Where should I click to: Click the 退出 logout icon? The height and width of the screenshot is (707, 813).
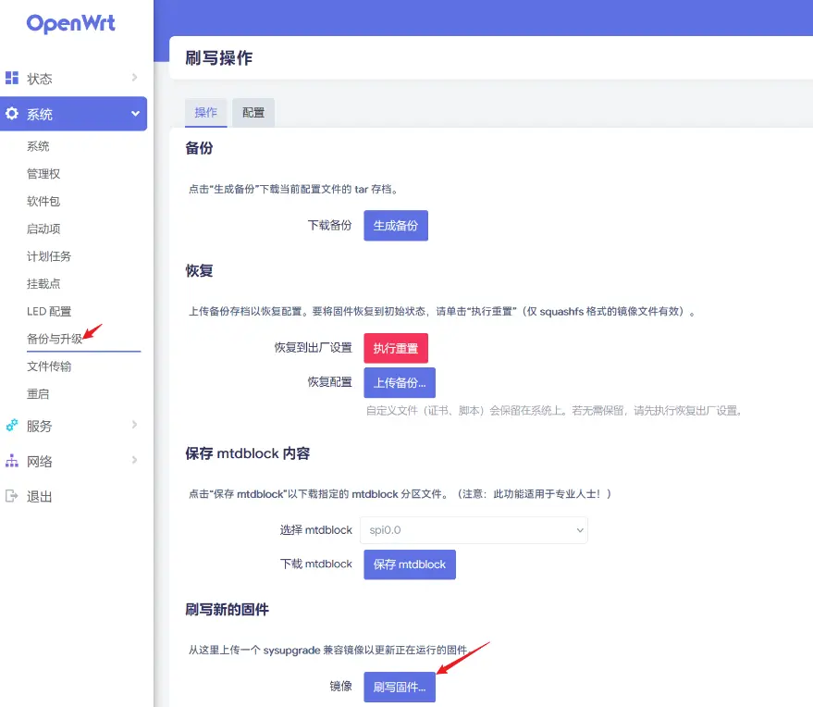pyautogui.click(x=12, y=496)
